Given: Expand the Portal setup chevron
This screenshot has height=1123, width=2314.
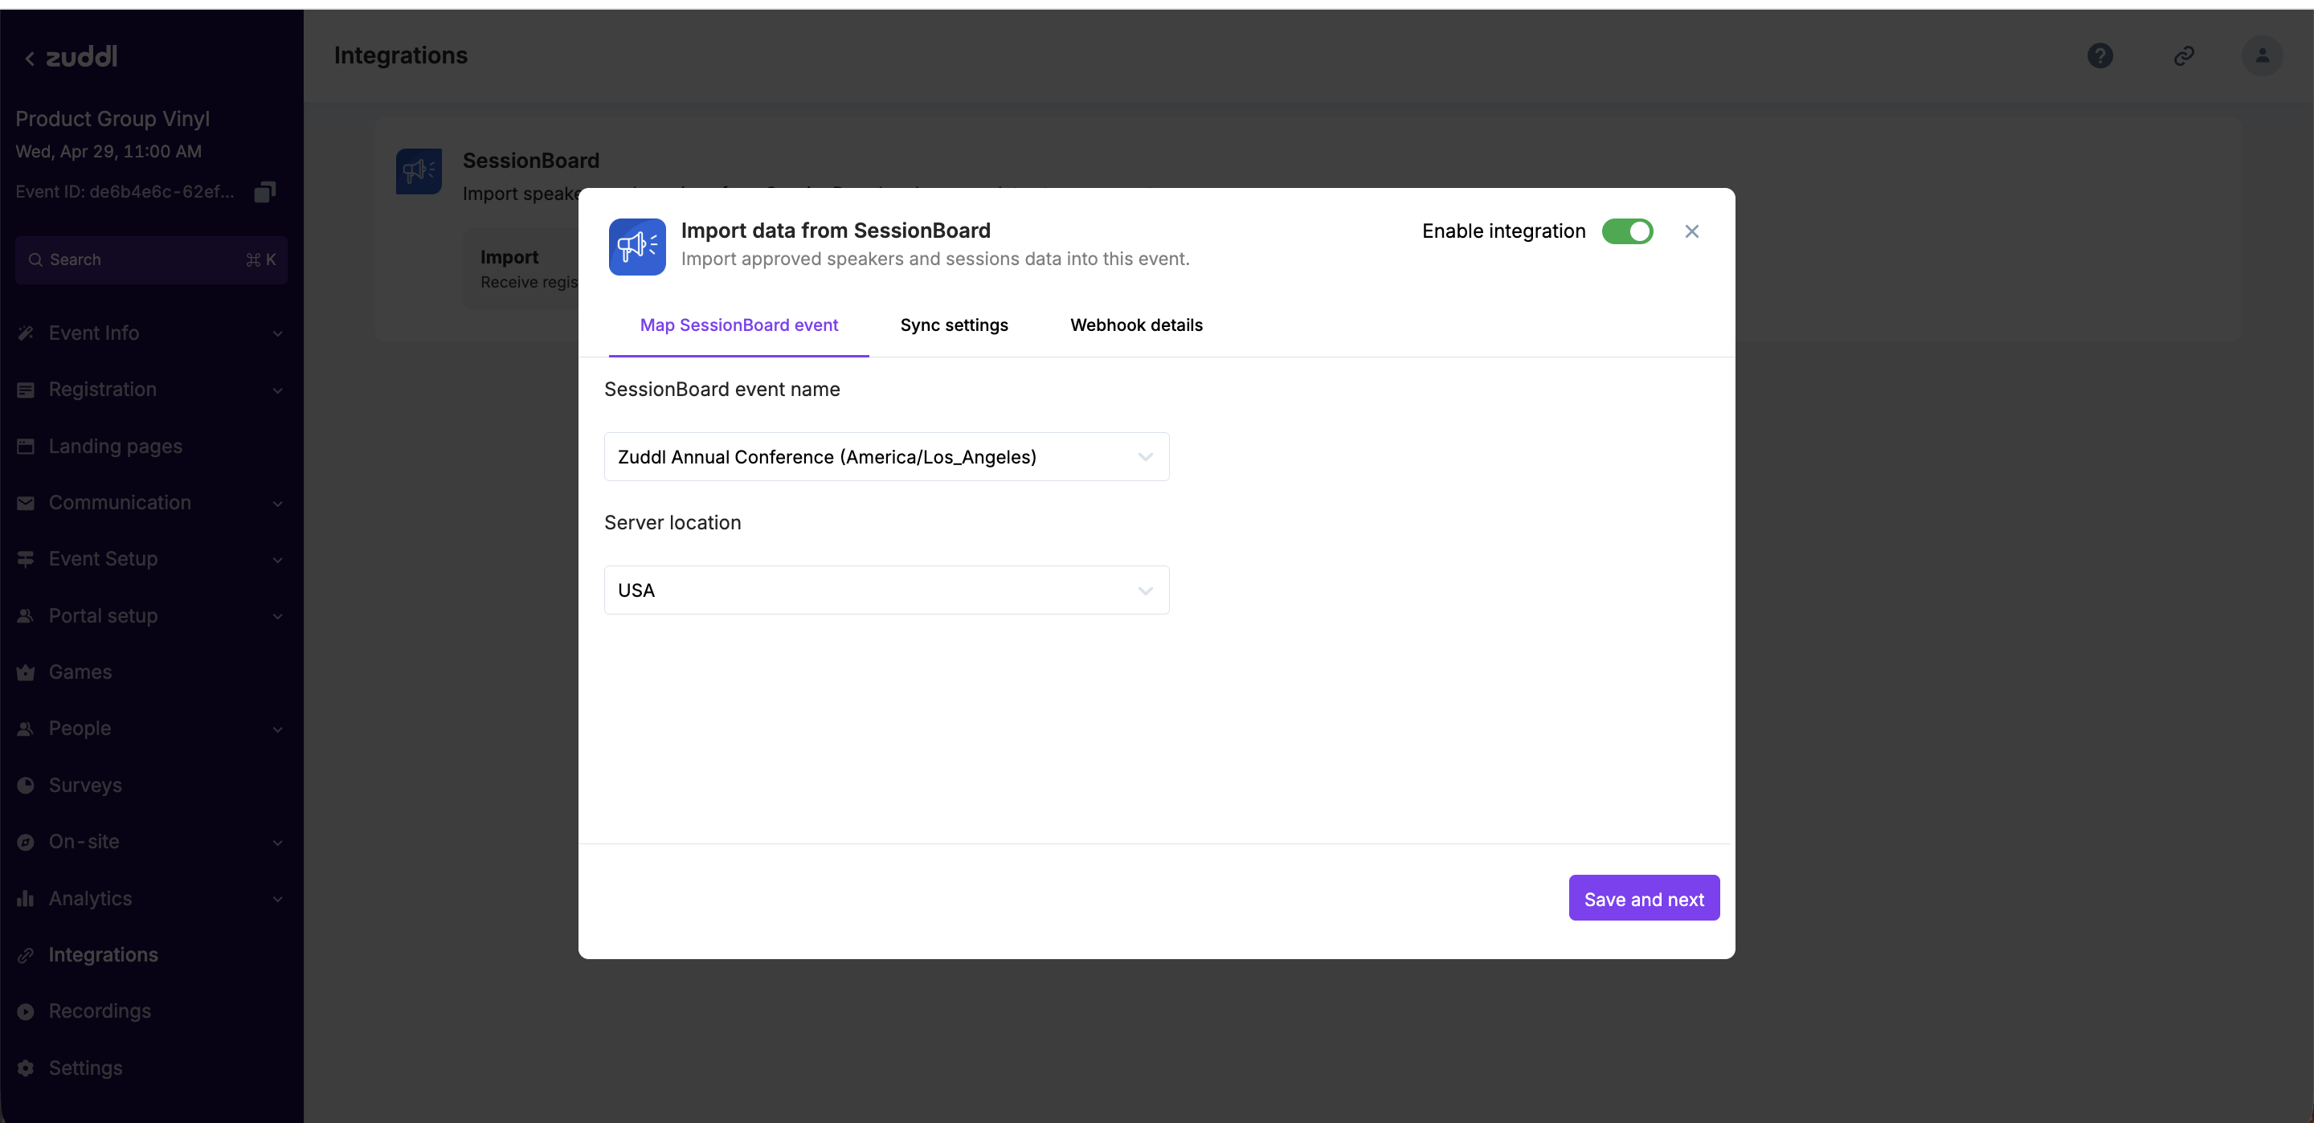Looking at the screenshot, I should point(277,616).
